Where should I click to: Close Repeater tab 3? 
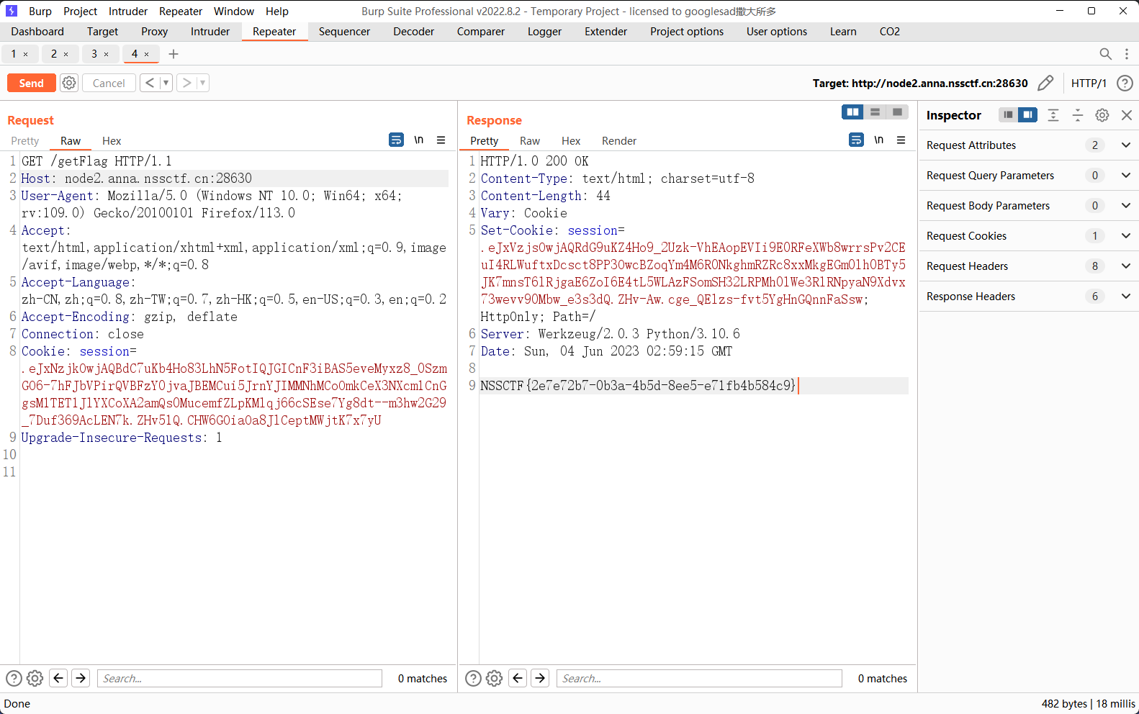coord(107,54)
